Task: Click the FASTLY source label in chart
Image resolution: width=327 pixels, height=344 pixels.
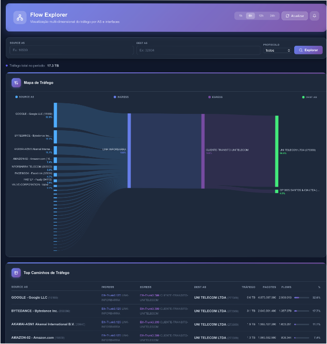Action: (x=38, y=179)
